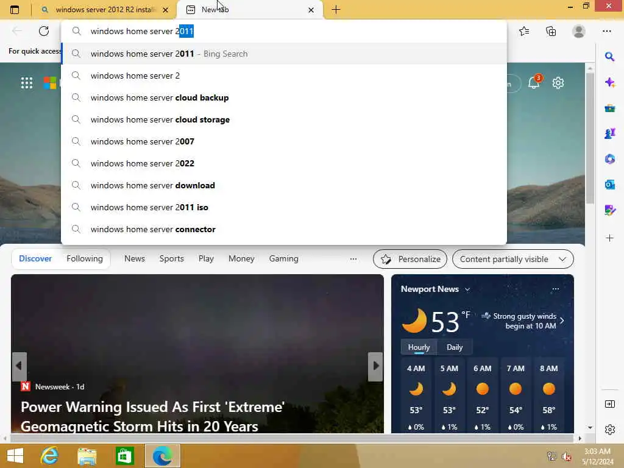Viewport: 624px width, 468px height.
Task: Show more feed categories ellipsis
Action: 353,259
